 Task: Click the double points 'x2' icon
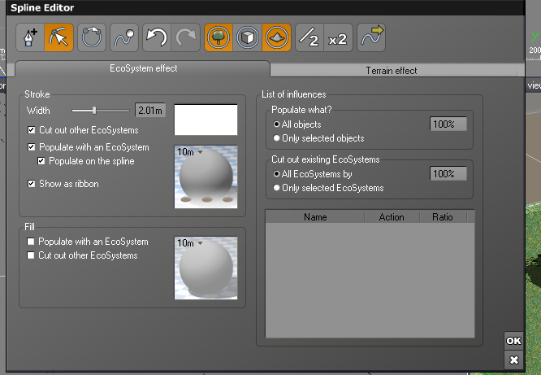click(x=338, y=37)
